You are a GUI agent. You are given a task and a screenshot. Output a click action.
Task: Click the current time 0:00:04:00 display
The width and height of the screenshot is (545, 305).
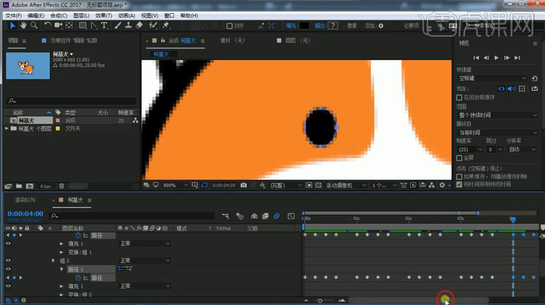tap(25, 213)
